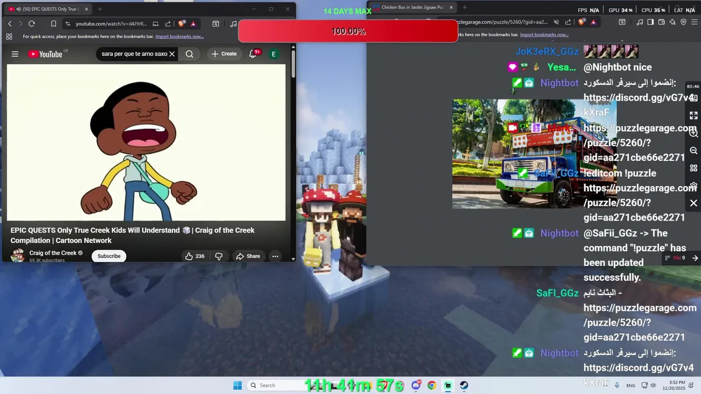Click the Share button under the video
Image resolution: width=701 pixels, height=394 pixels.
coord(248,256)
